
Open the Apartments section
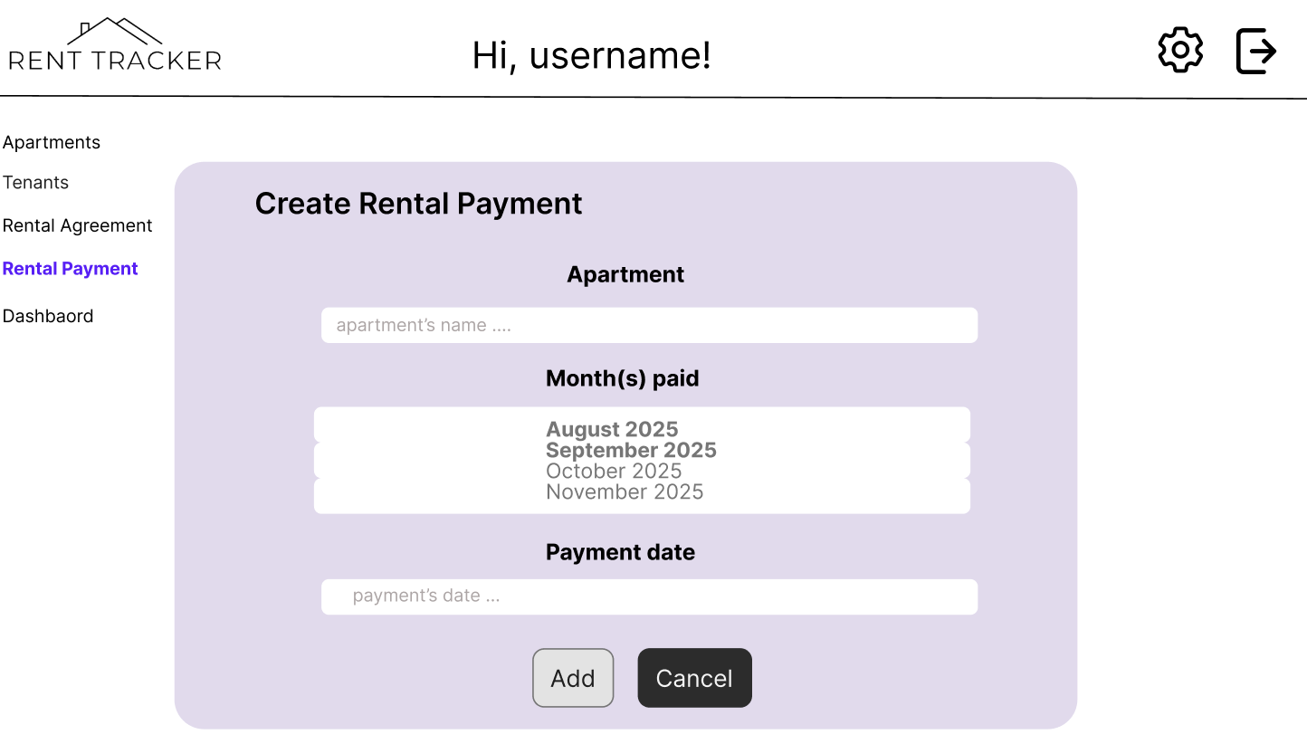point(52,142)
